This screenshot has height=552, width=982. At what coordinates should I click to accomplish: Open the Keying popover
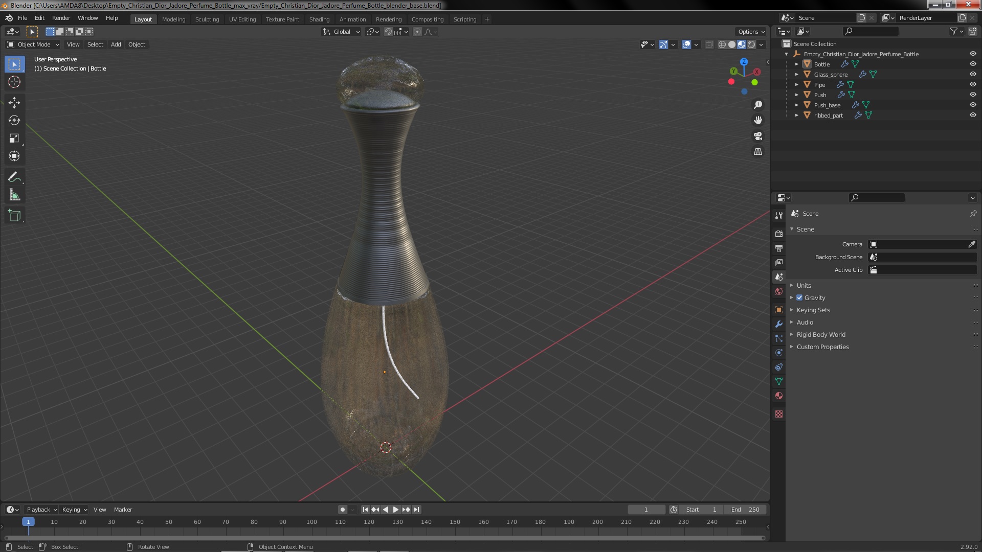74,510
